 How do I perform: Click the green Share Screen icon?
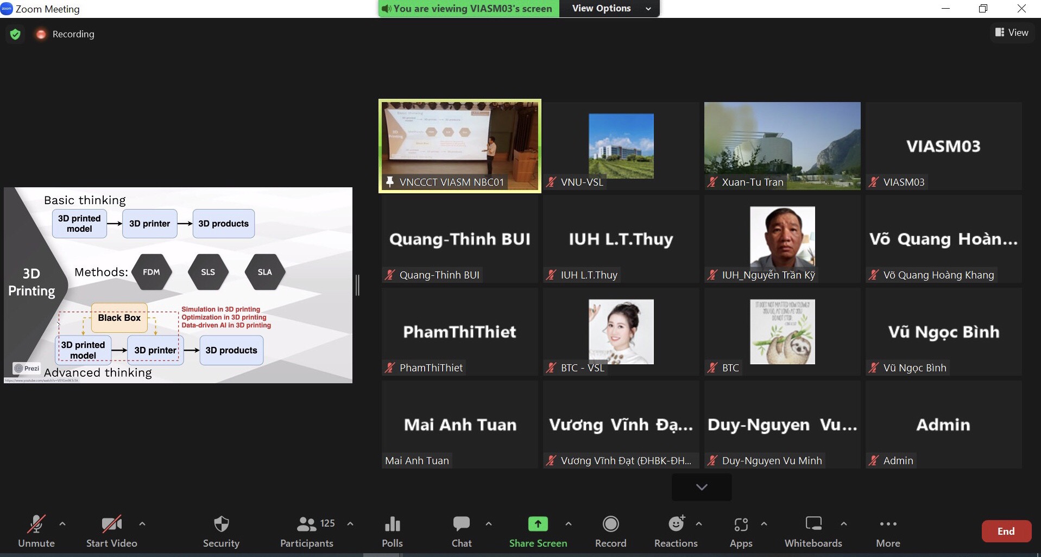click(538, 524)
